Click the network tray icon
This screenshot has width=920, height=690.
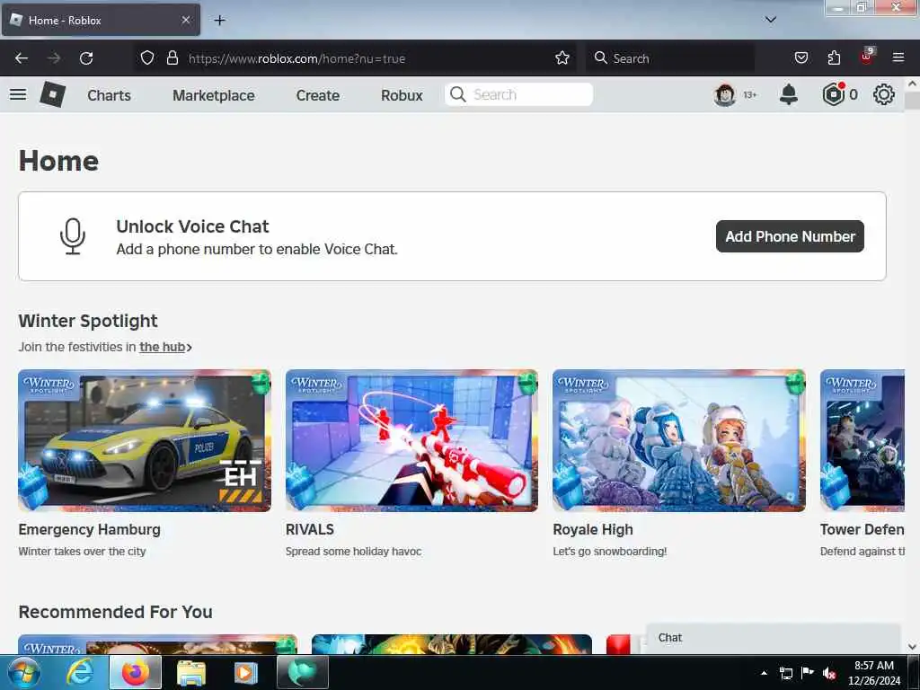pos(785,673)
